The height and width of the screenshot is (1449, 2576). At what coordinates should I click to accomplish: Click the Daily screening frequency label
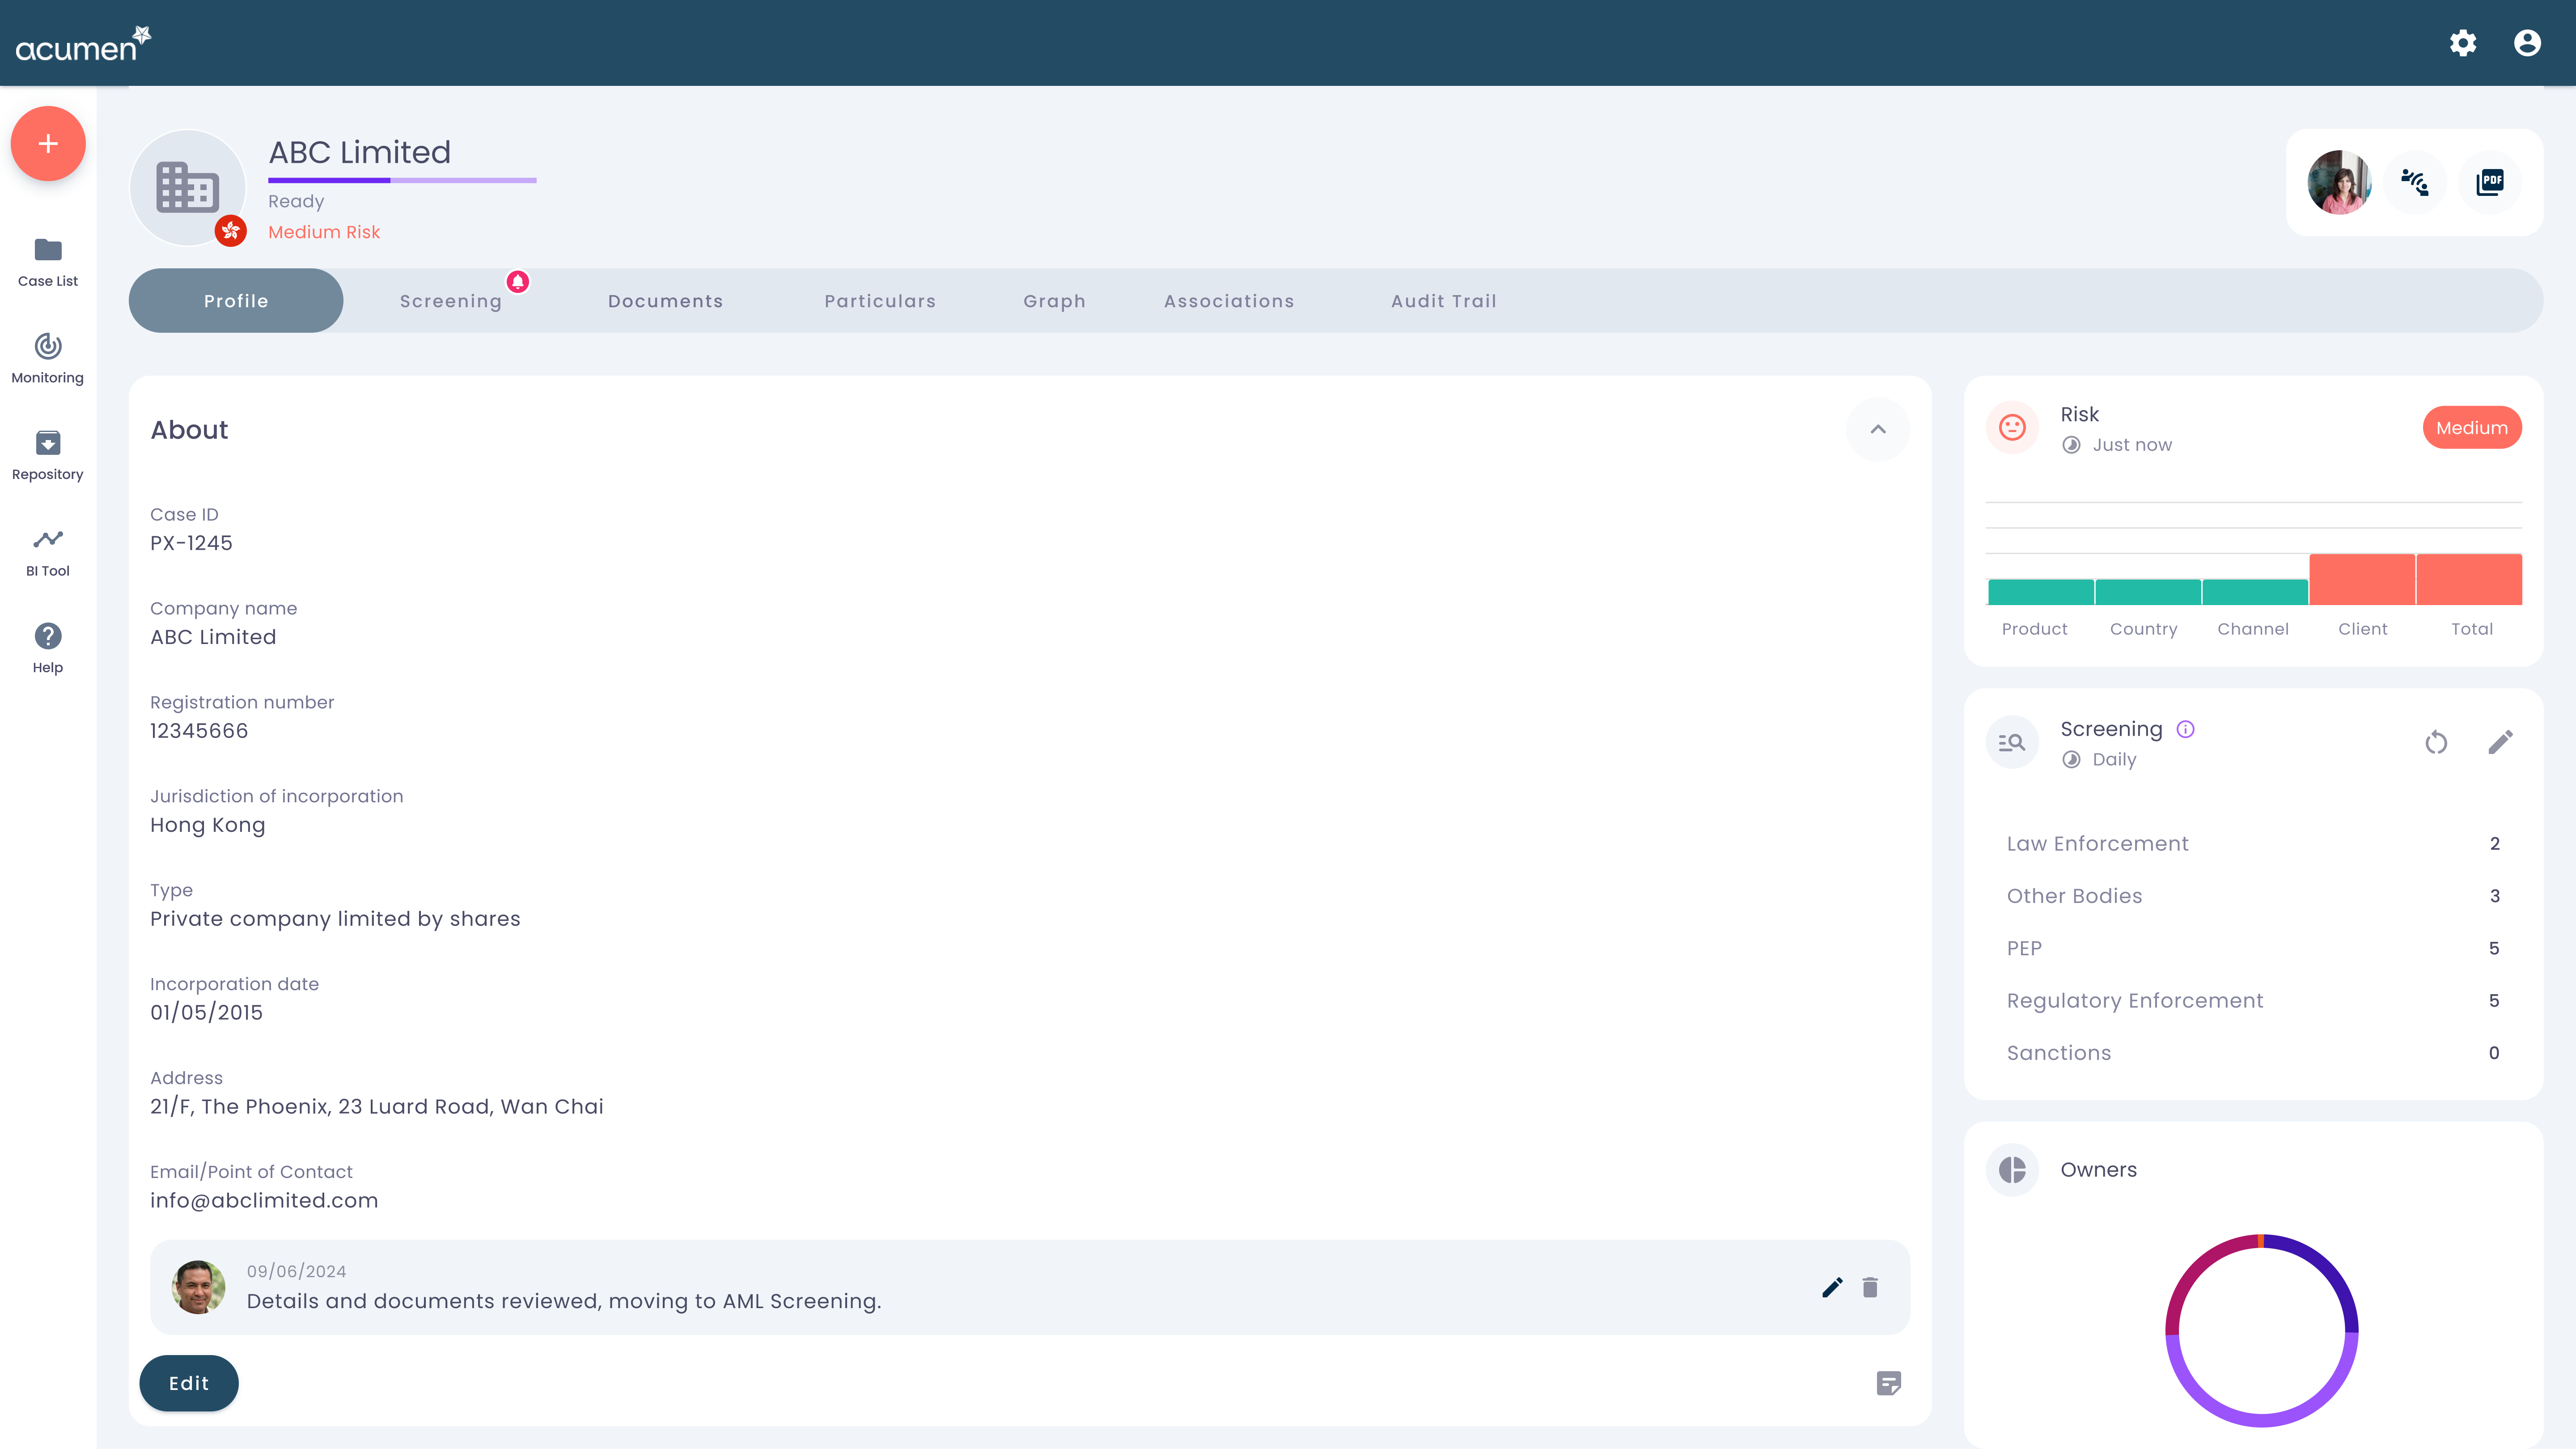pos(2114,760)
